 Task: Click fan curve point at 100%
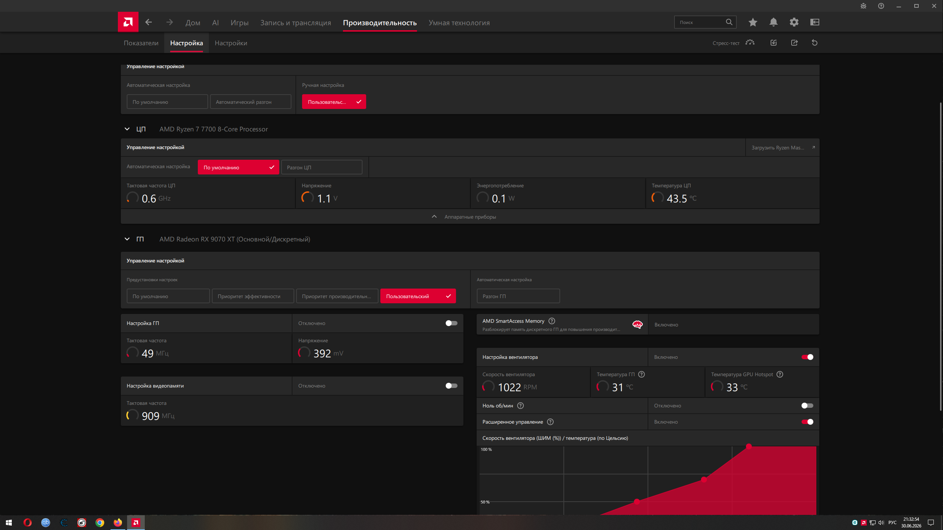(x=749, y=446)
